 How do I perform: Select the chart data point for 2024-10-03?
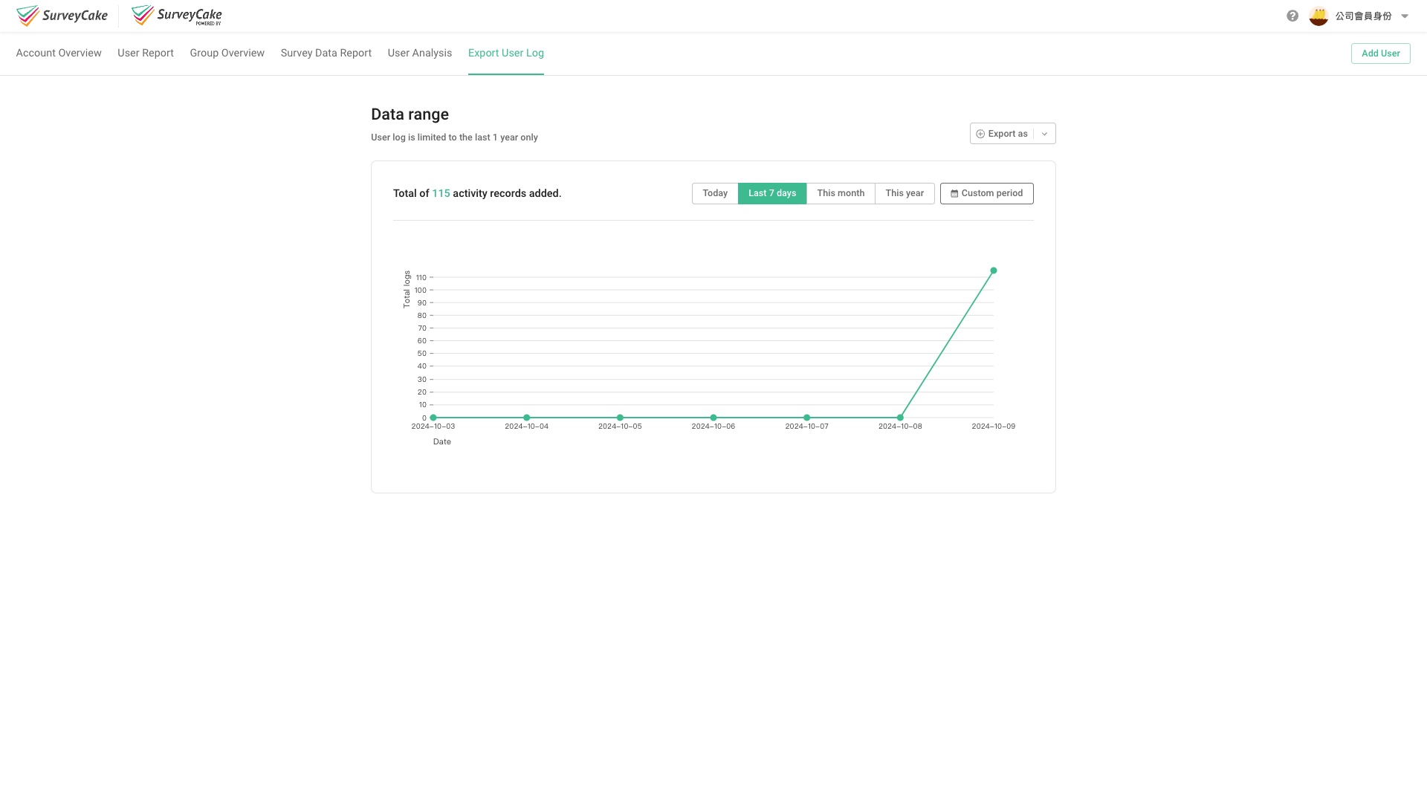pos(433,418)
